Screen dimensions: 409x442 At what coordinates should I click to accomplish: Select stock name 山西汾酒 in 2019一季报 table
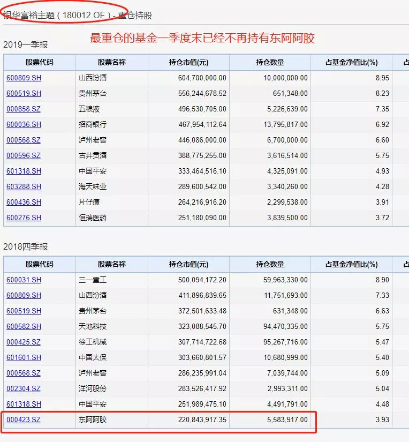click(x=93, y=78)
